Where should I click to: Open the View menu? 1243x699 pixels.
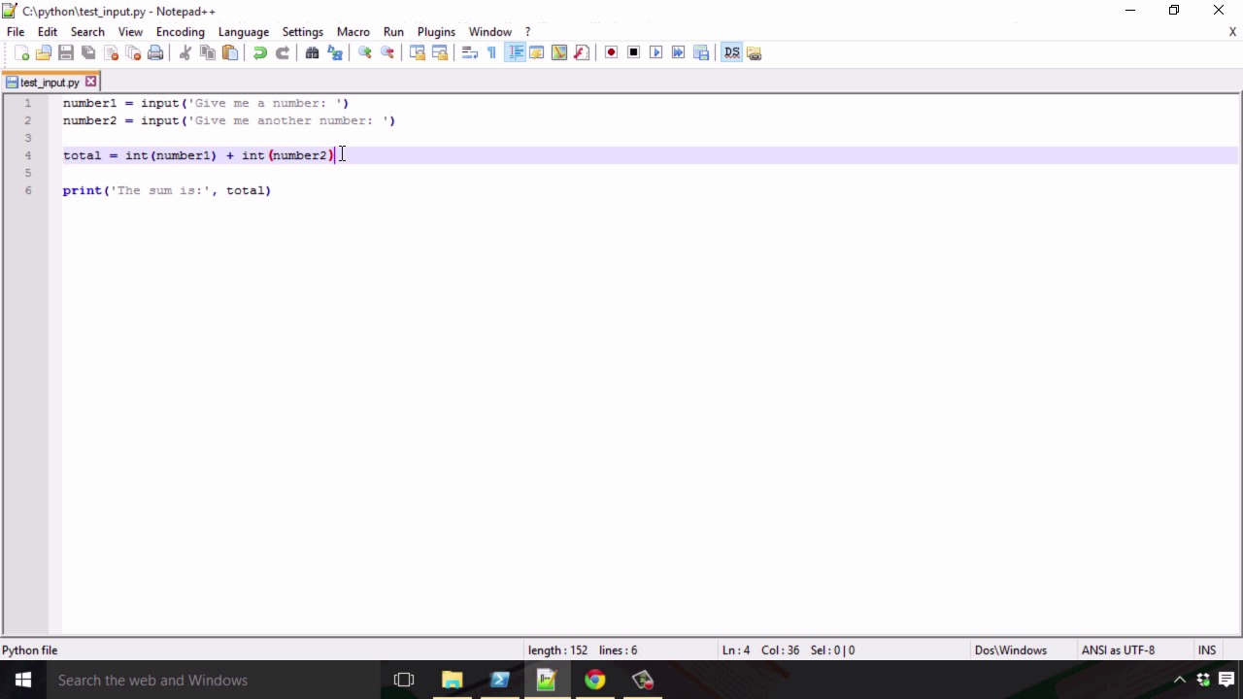click(130, 32)
